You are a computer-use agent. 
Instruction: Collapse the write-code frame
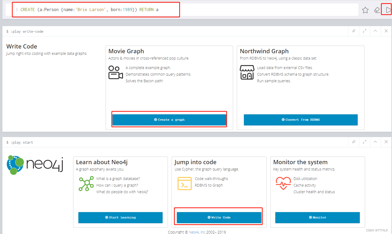click(375, 31)
